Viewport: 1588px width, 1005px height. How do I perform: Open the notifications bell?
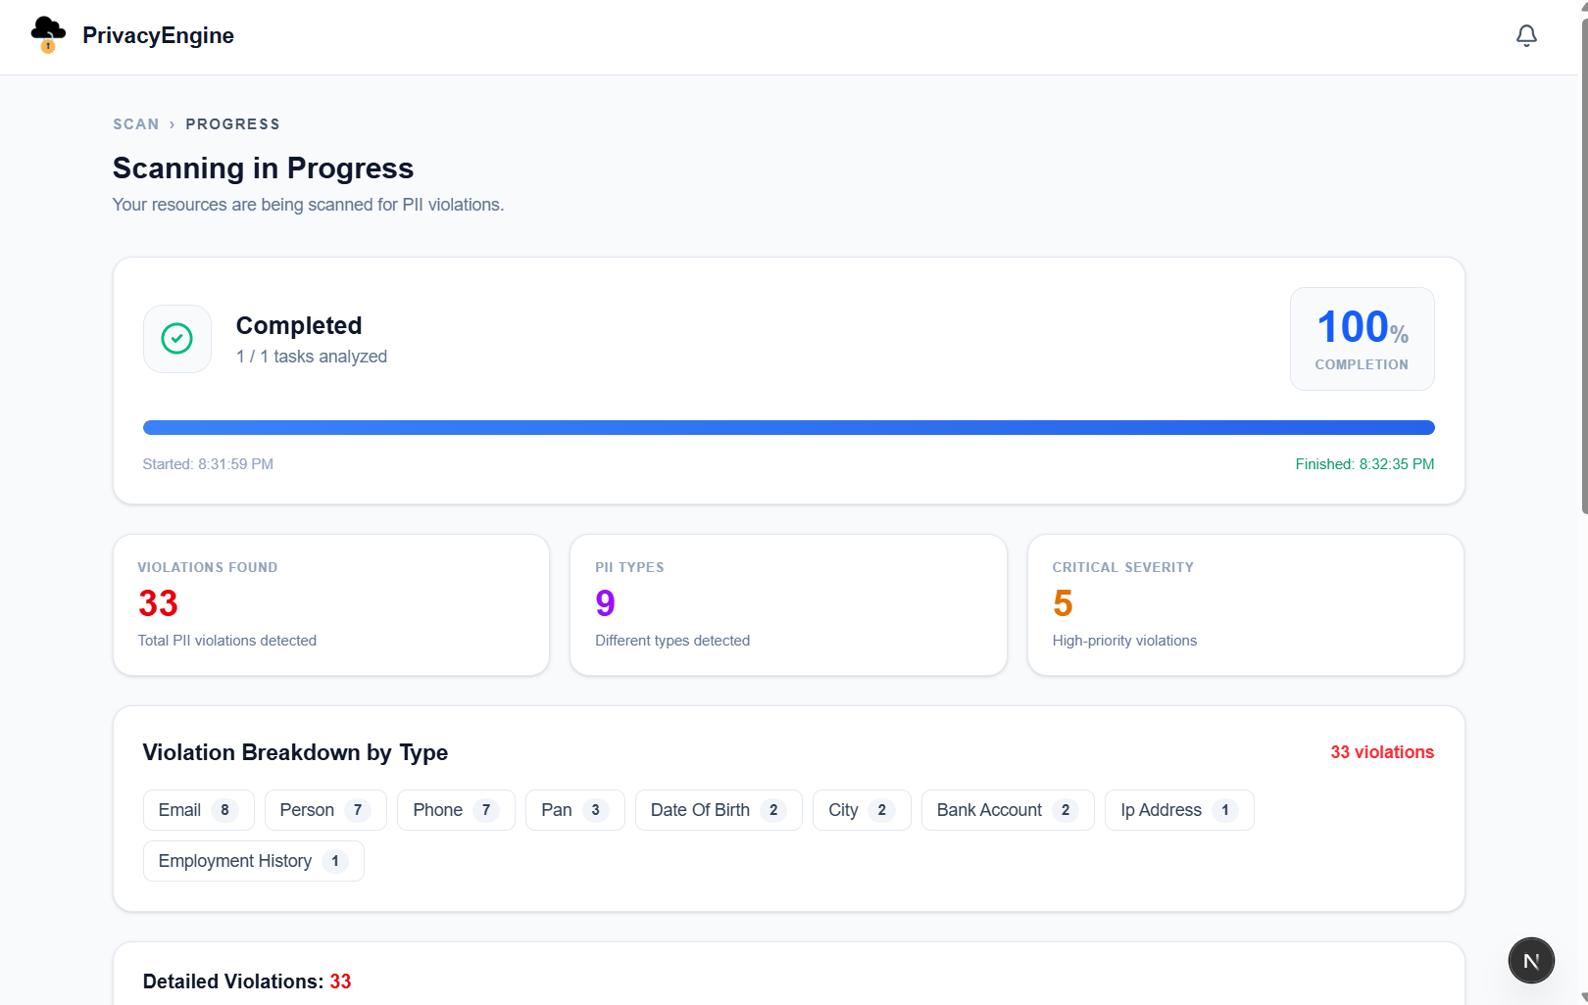pos(1526,36)
